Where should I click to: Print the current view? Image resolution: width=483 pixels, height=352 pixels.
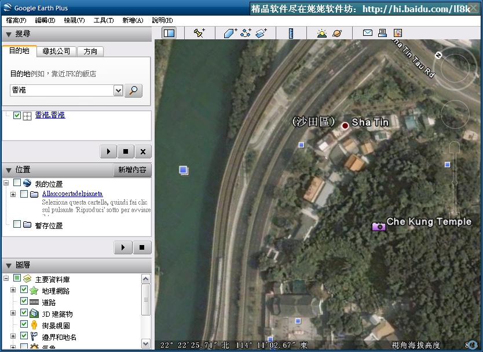(x=382, y=32)
